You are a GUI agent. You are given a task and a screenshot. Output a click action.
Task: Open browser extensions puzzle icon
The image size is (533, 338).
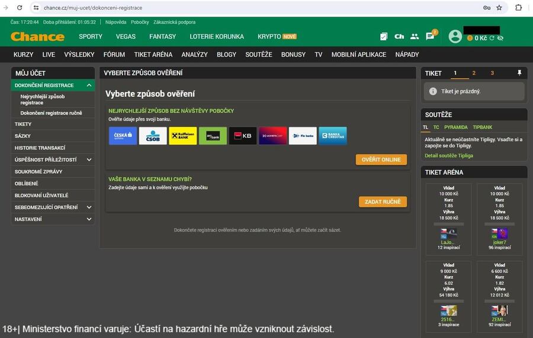point(518,8)
